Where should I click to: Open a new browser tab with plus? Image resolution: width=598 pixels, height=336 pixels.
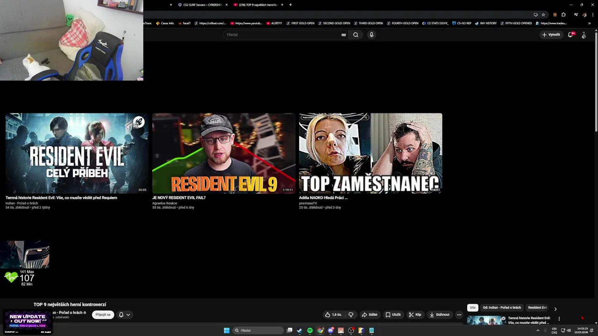coord(290,5)
